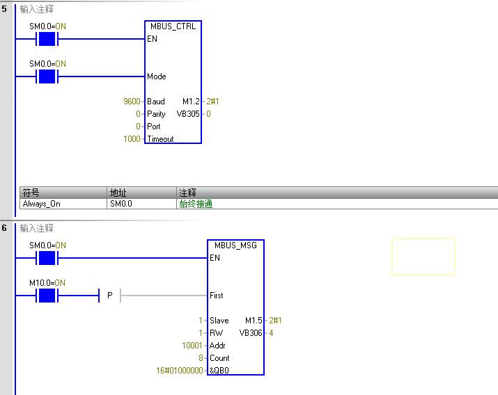The width and height of the screenshot is (498, 395).
Task: Select the MBUS_MSG block title
Action: [x=235, y=245]
